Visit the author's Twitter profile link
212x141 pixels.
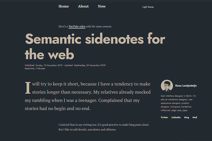pos(164,117)
